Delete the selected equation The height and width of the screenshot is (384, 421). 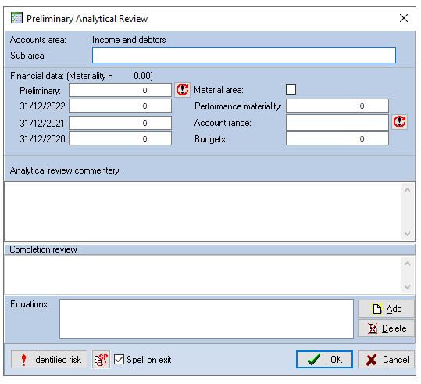[387, 328]
